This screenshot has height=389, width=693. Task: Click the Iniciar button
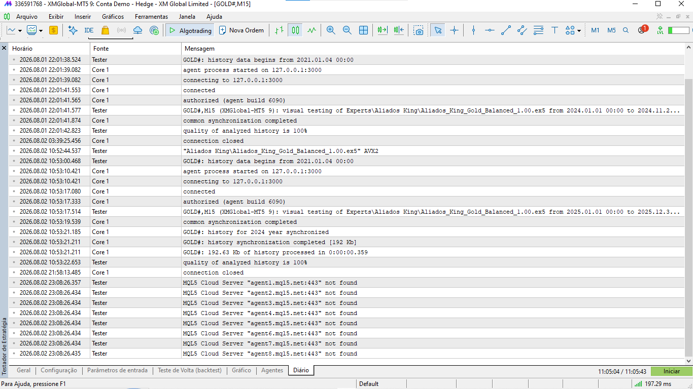[x=672, y=371]
